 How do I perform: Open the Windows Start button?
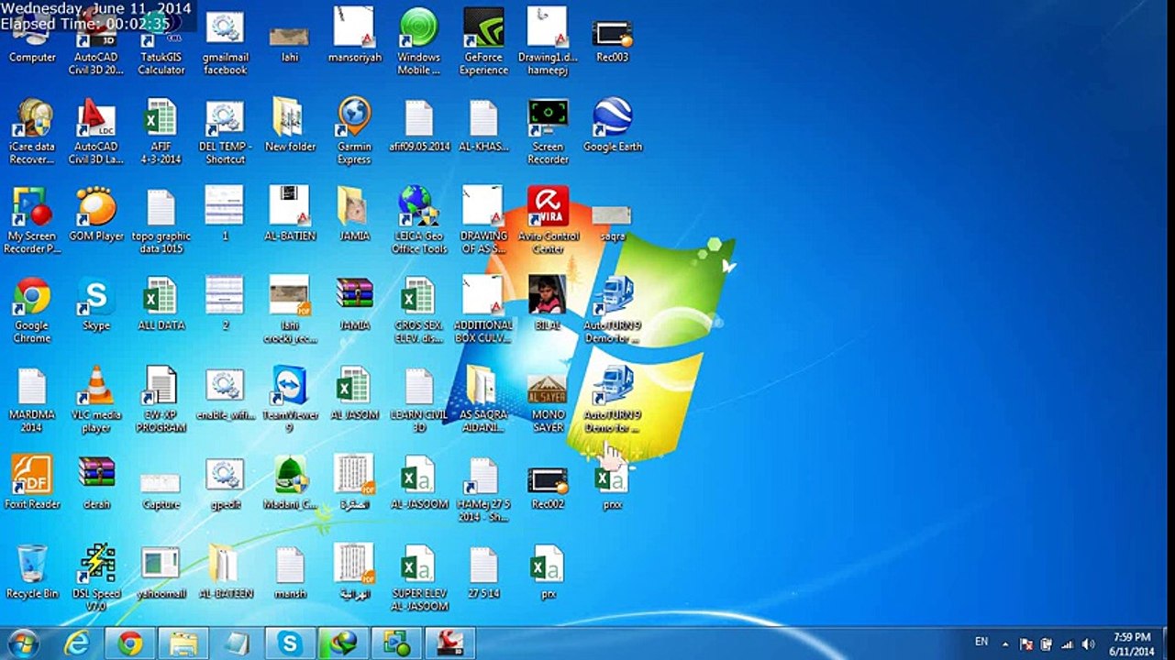23,643
